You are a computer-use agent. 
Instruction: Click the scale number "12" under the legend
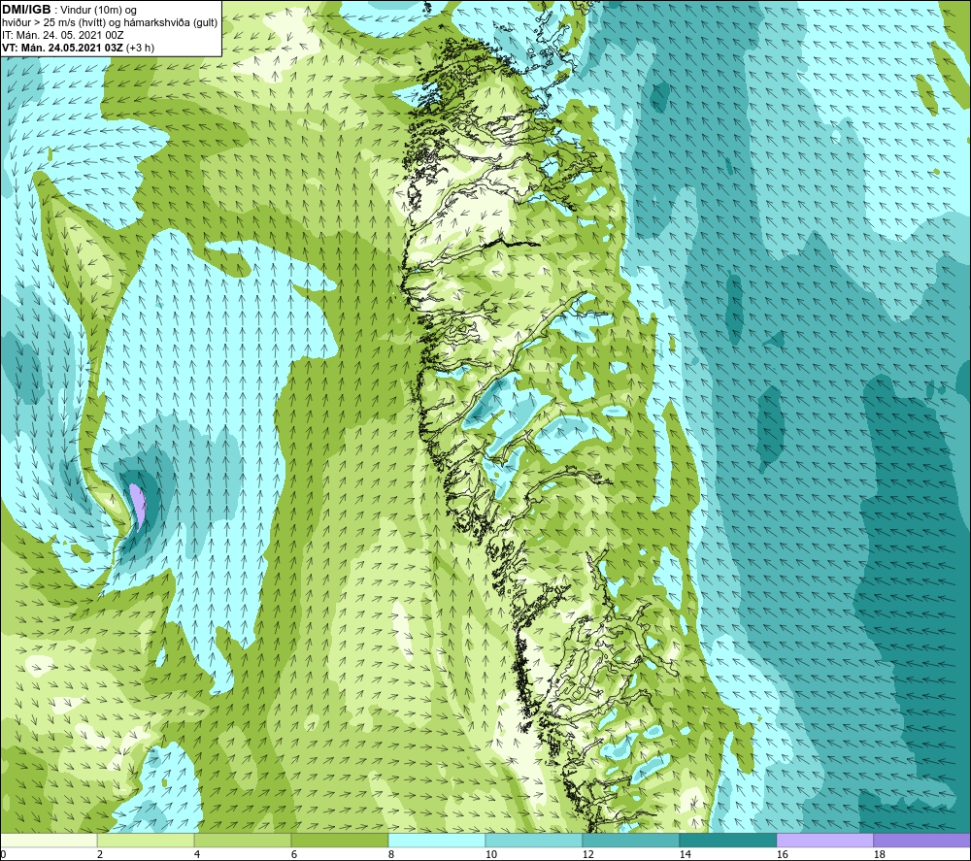[587, 854]
